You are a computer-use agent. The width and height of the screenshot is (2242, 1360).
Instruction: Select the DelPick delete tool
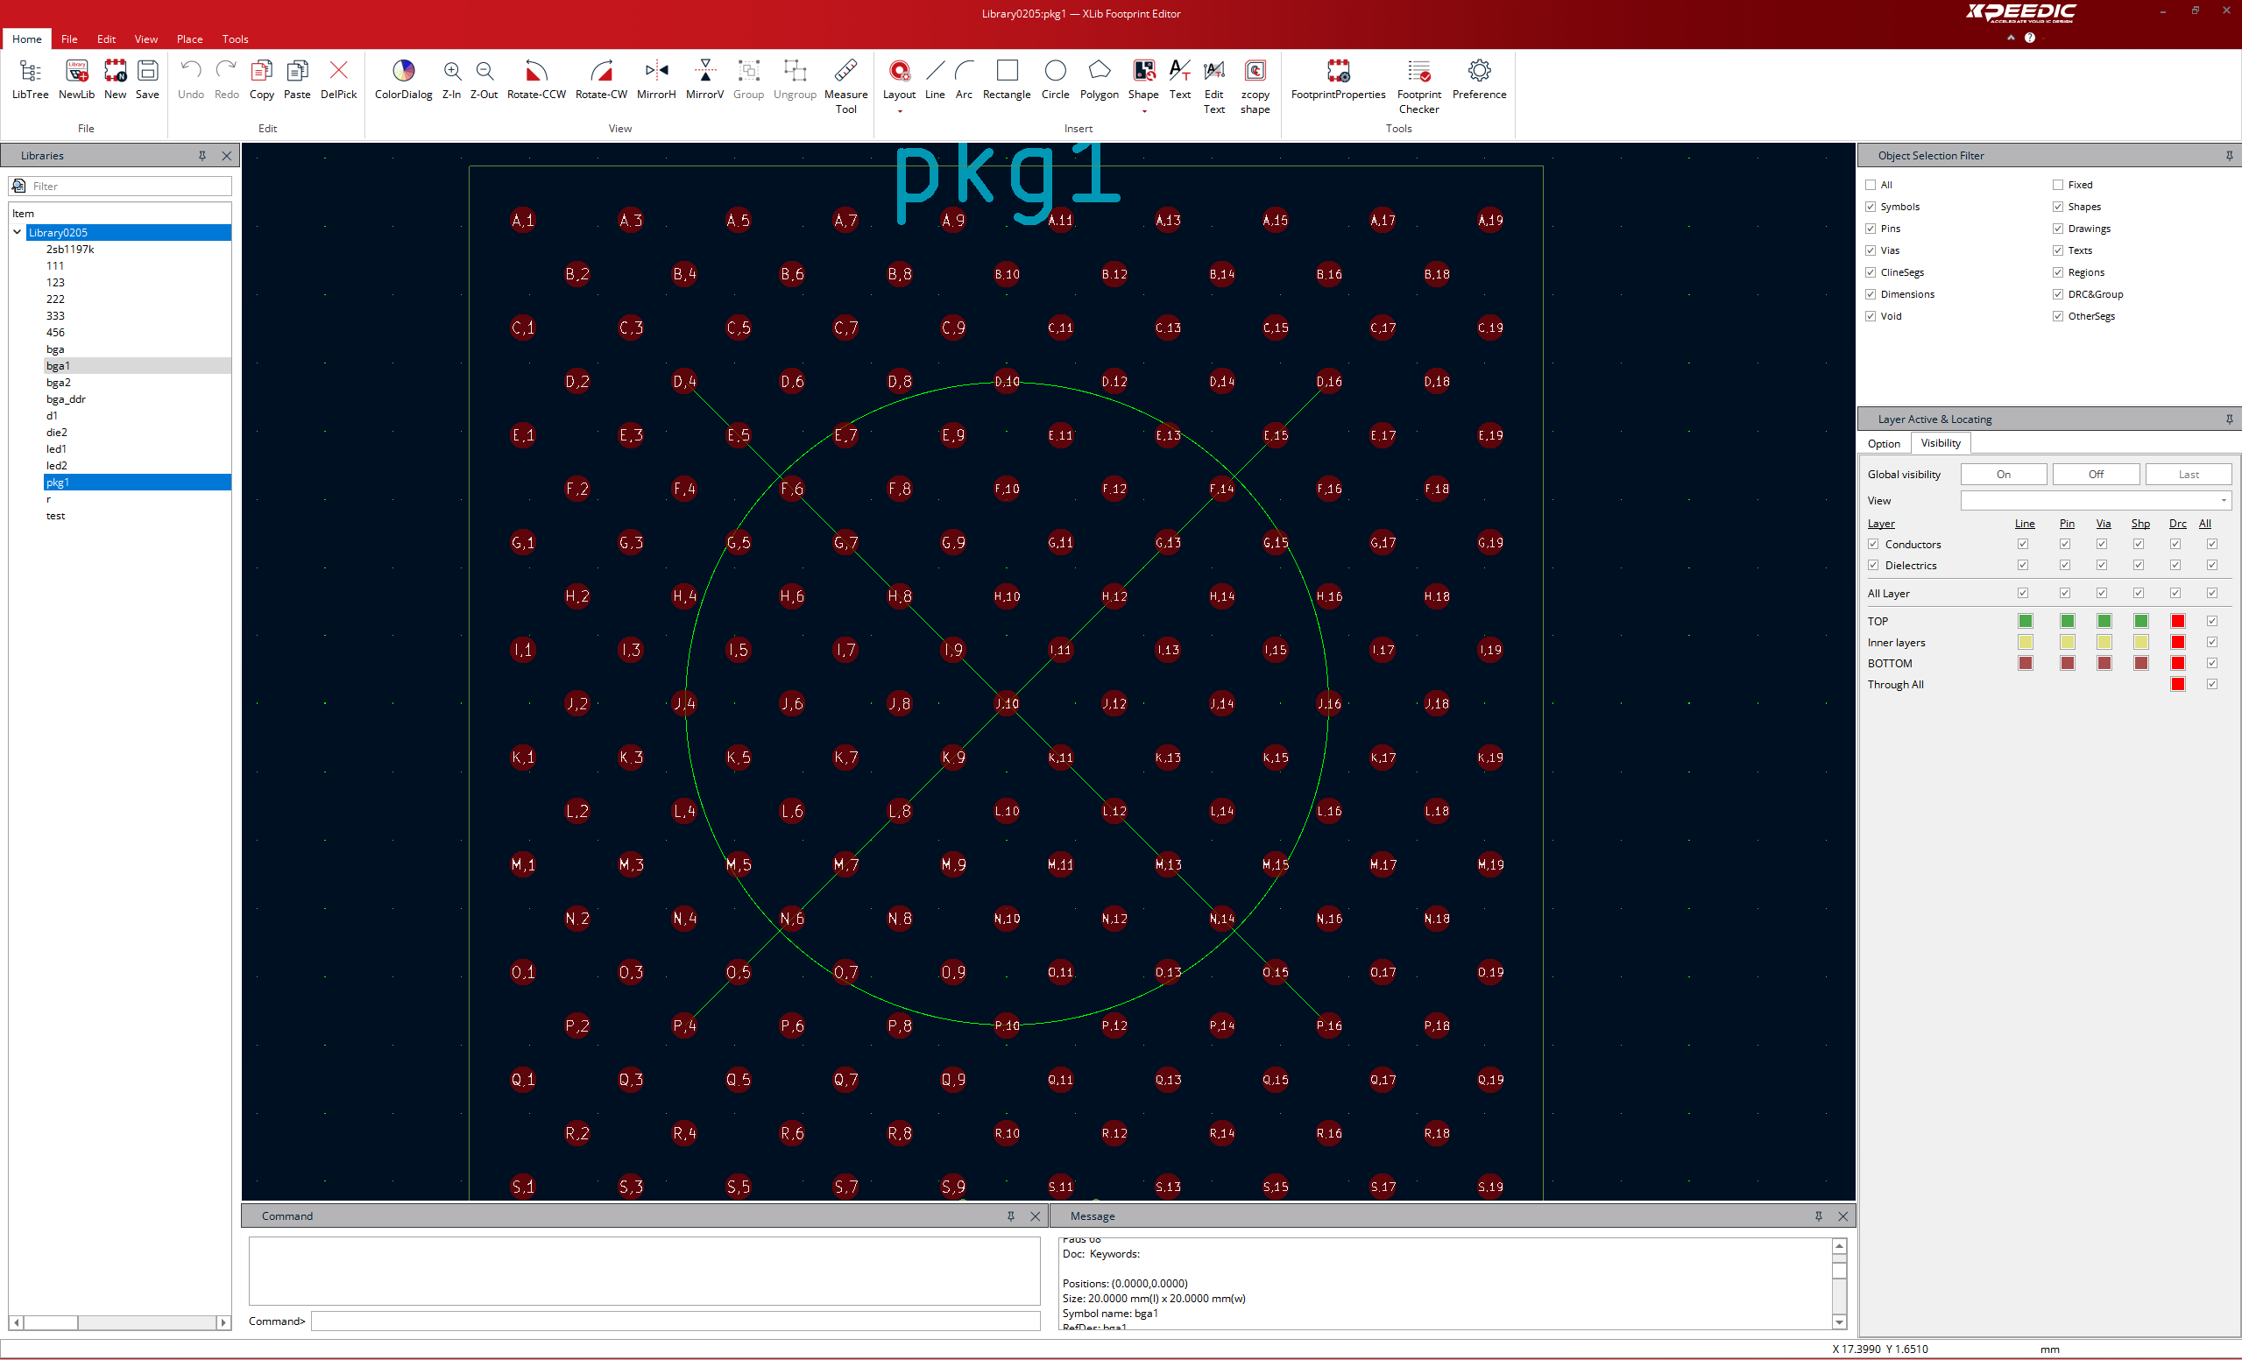click(338, 79)
